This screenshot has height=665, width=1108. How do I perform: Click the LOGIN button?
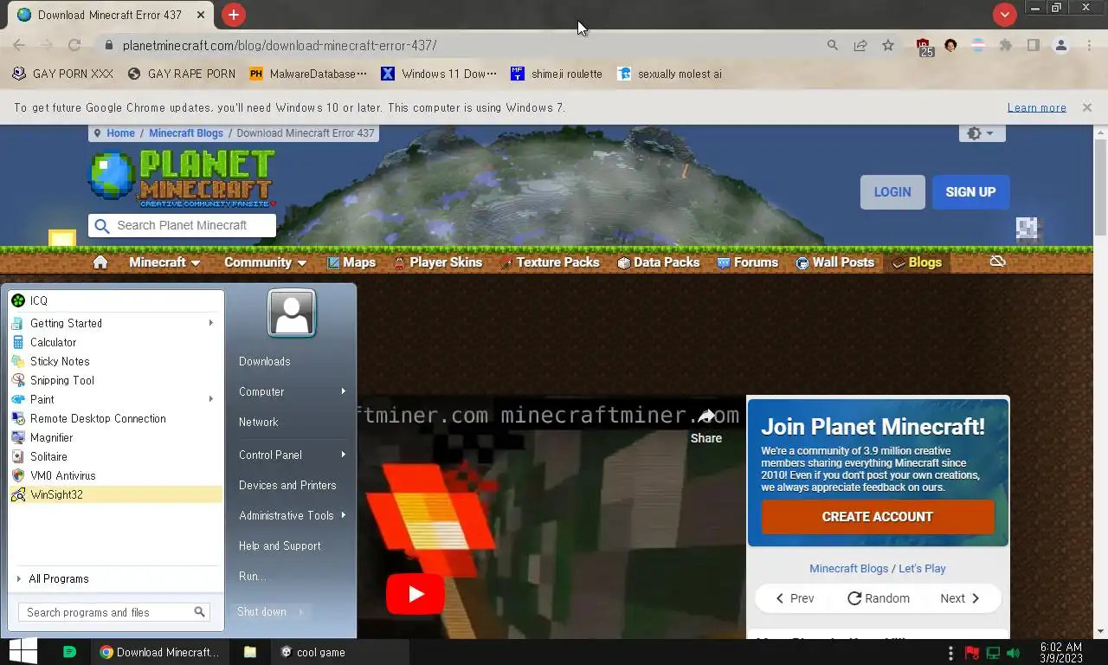[892, 192]
